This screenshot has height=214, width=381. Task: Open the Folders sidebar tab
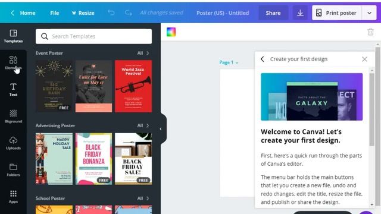13,170
